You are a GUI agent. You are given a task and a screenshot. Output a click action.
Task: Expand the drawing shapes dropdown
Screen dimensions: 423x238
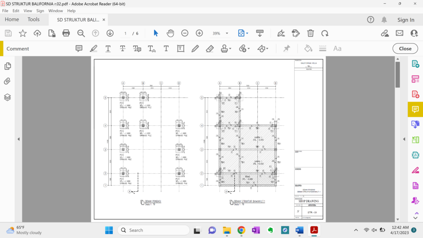(x=267, y=49)
